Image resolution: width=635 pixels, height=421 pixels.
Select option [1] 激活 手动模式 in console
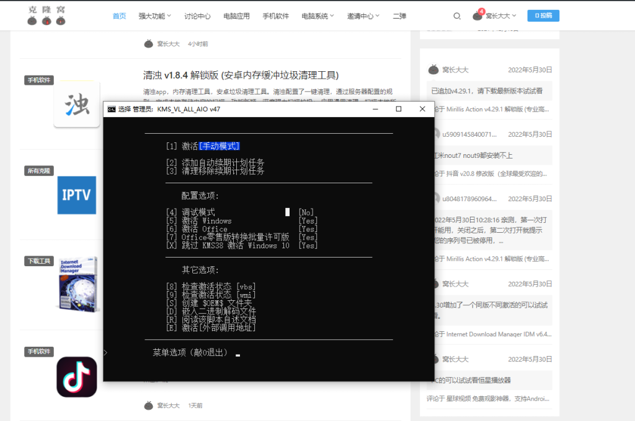203,146
